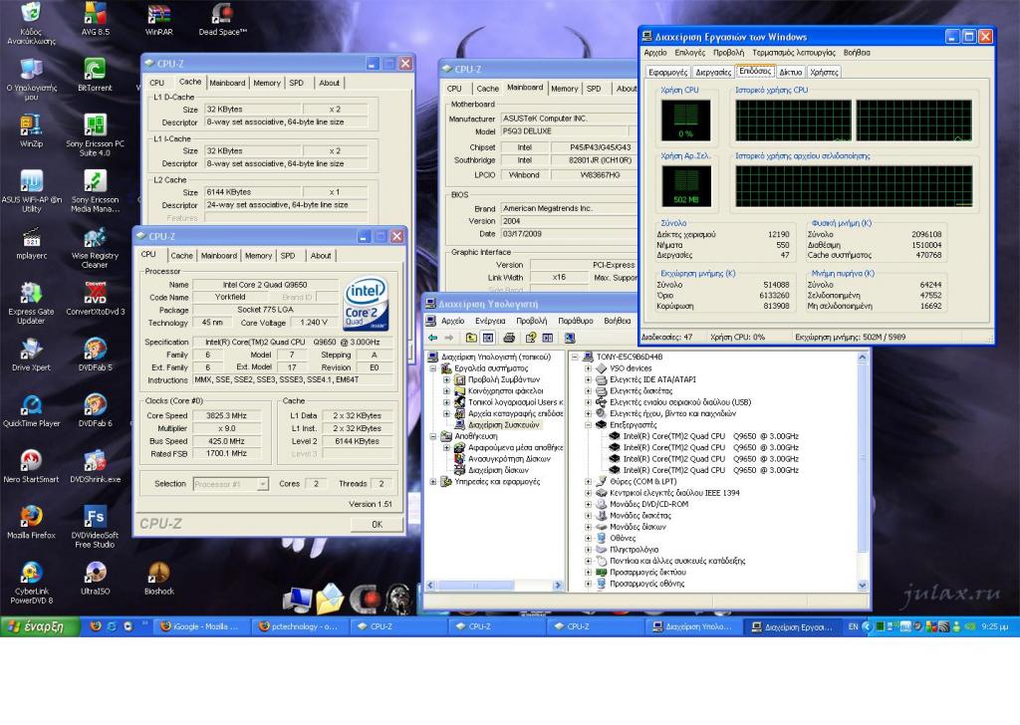Expand the Ελεγκτές IDE ATA/ATAPI node
The image size is (1020, 725).
pos(588,379)
